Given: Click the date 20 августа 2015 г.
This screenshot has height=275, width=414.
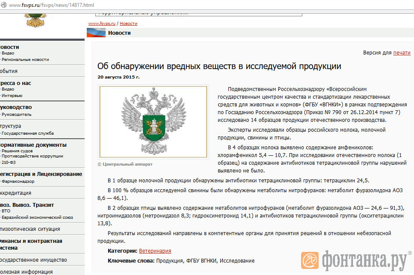Looking at the screenshot, I should pyautogui.click(x=119, y=77).
